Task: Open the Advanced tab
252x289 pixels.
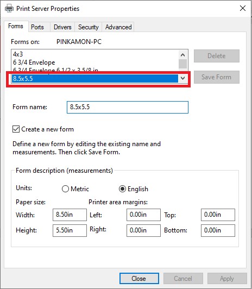Action: [118, 27]
